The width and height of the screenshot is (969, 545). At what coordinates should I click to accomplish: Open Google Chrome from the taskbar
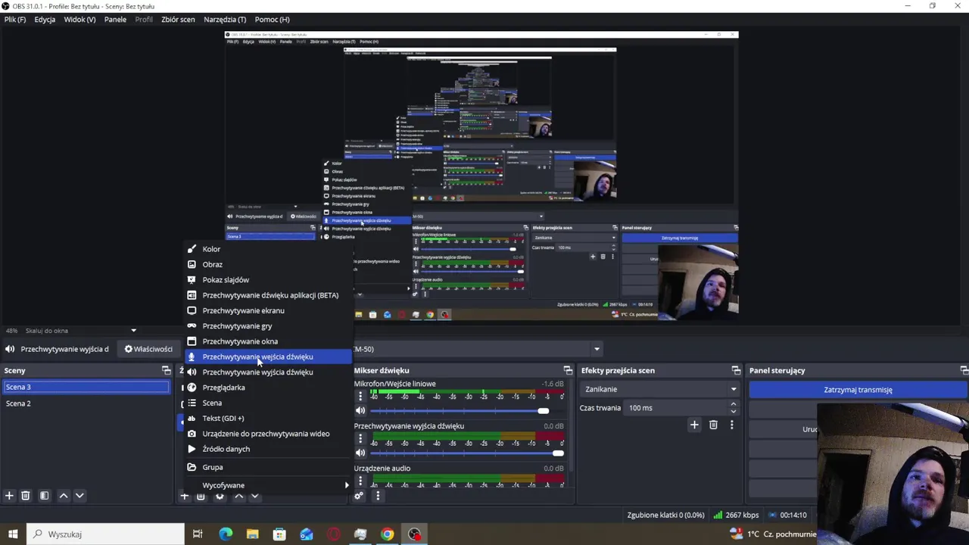coord(387,534)
